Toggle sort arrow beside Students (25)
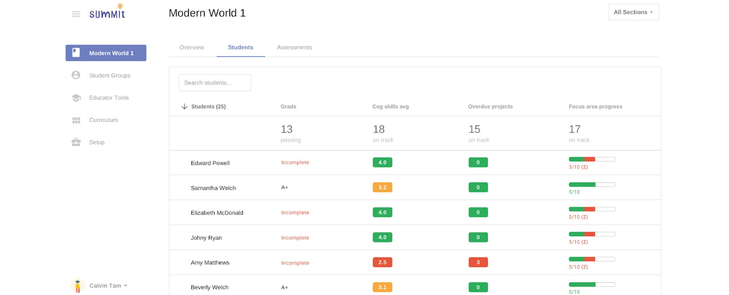Viewport: 729px width, 295px height. 184,106
